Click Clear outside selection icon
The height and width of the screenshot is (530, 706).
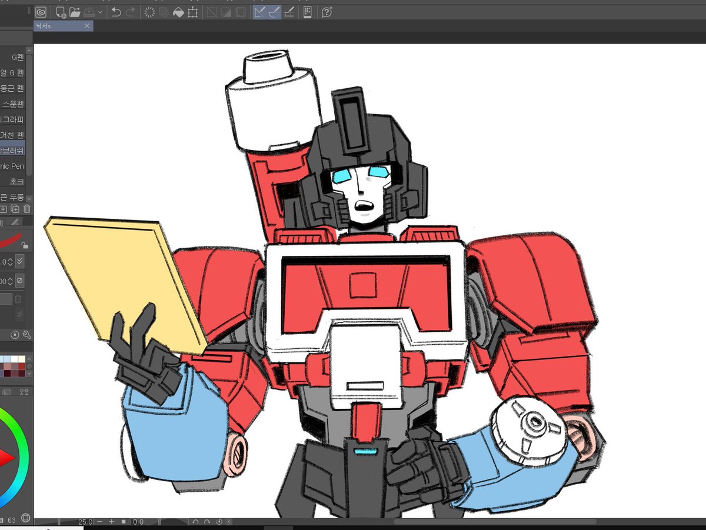(x=164, y=12)
